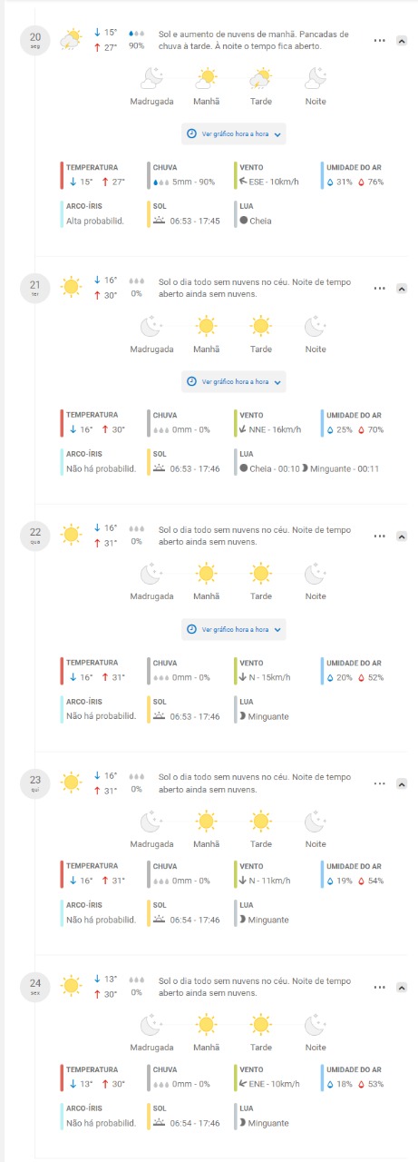The height and width of the screenshot is (1162, 418).
Task: Click the Manhã sun icon for day 21
Action: 207,326
